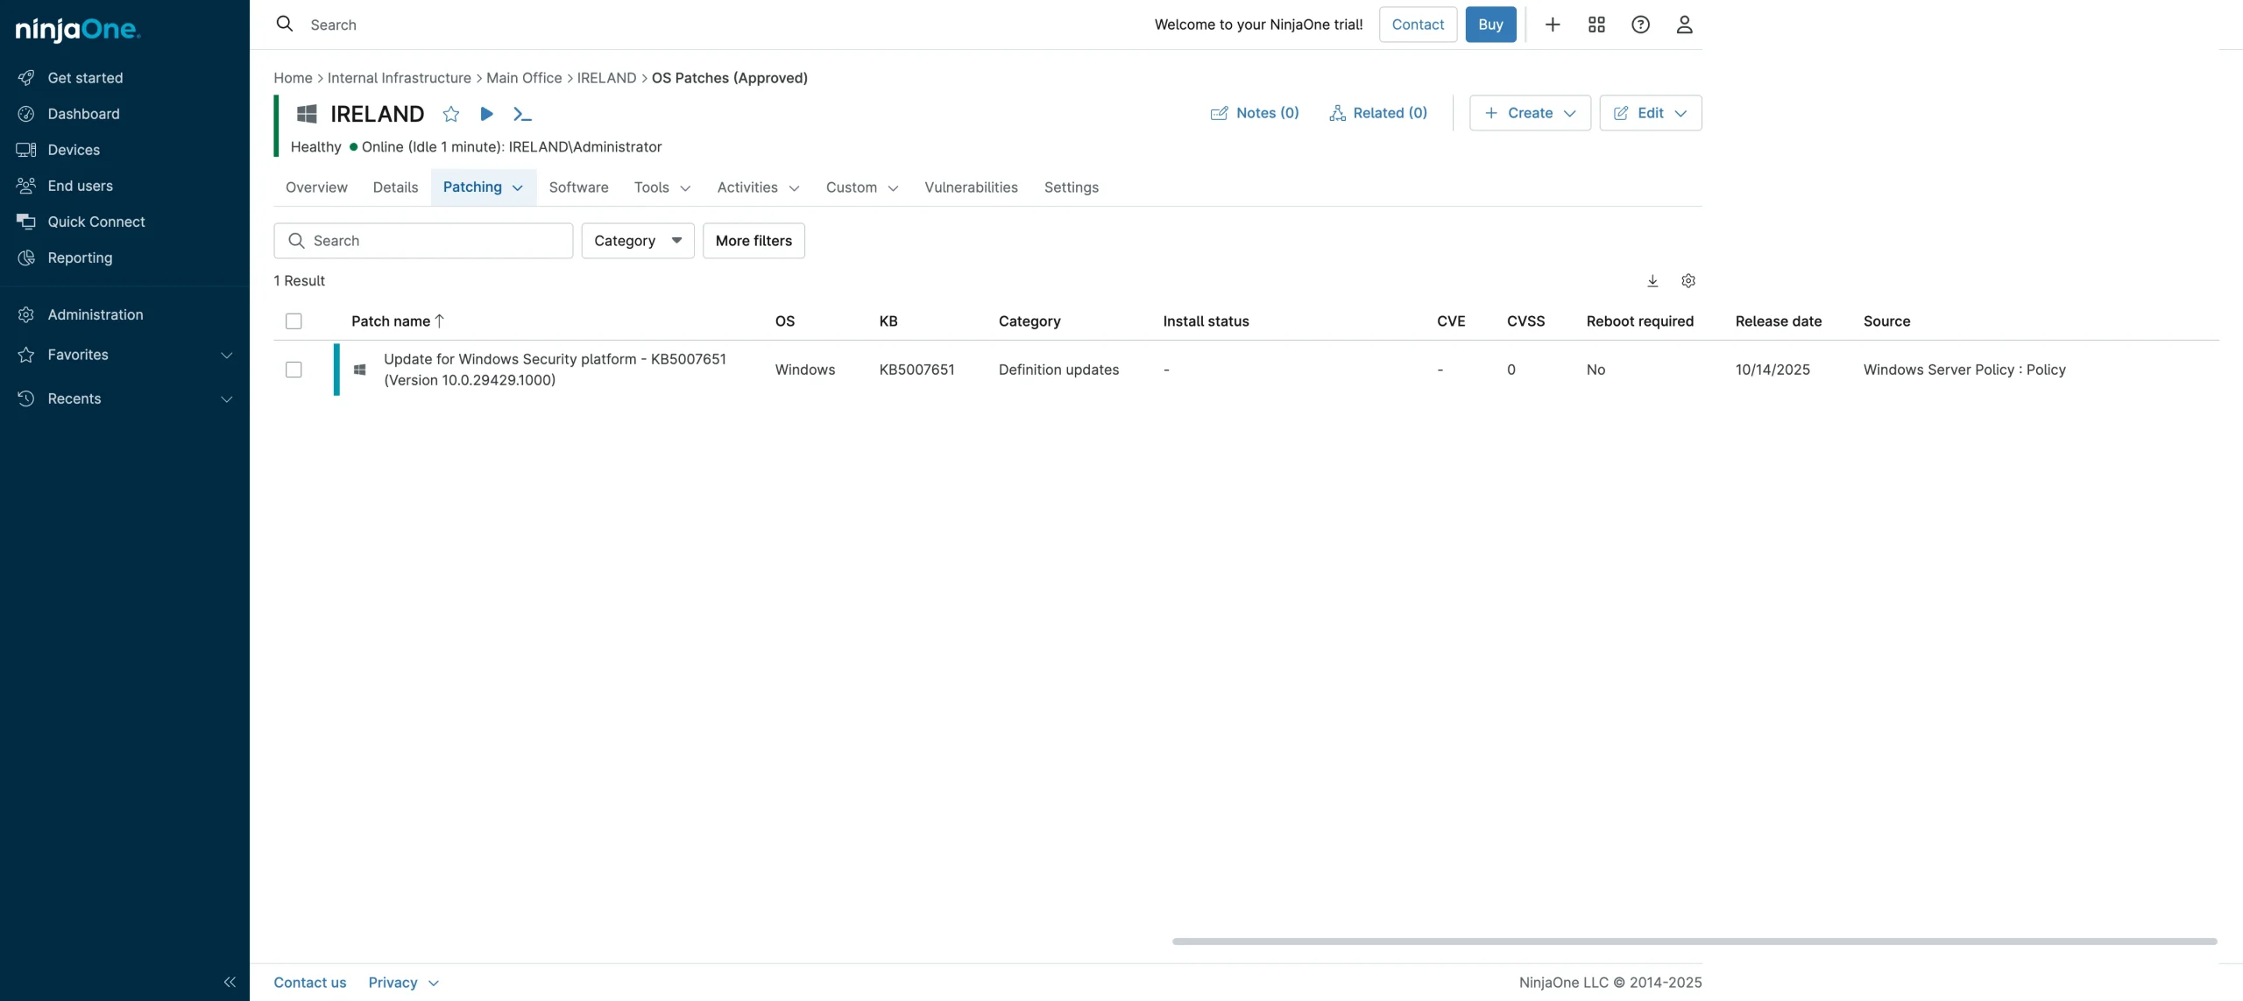Open the Activities tab dropdown
The image size is (2243, 1001).
tap(758, 187)
